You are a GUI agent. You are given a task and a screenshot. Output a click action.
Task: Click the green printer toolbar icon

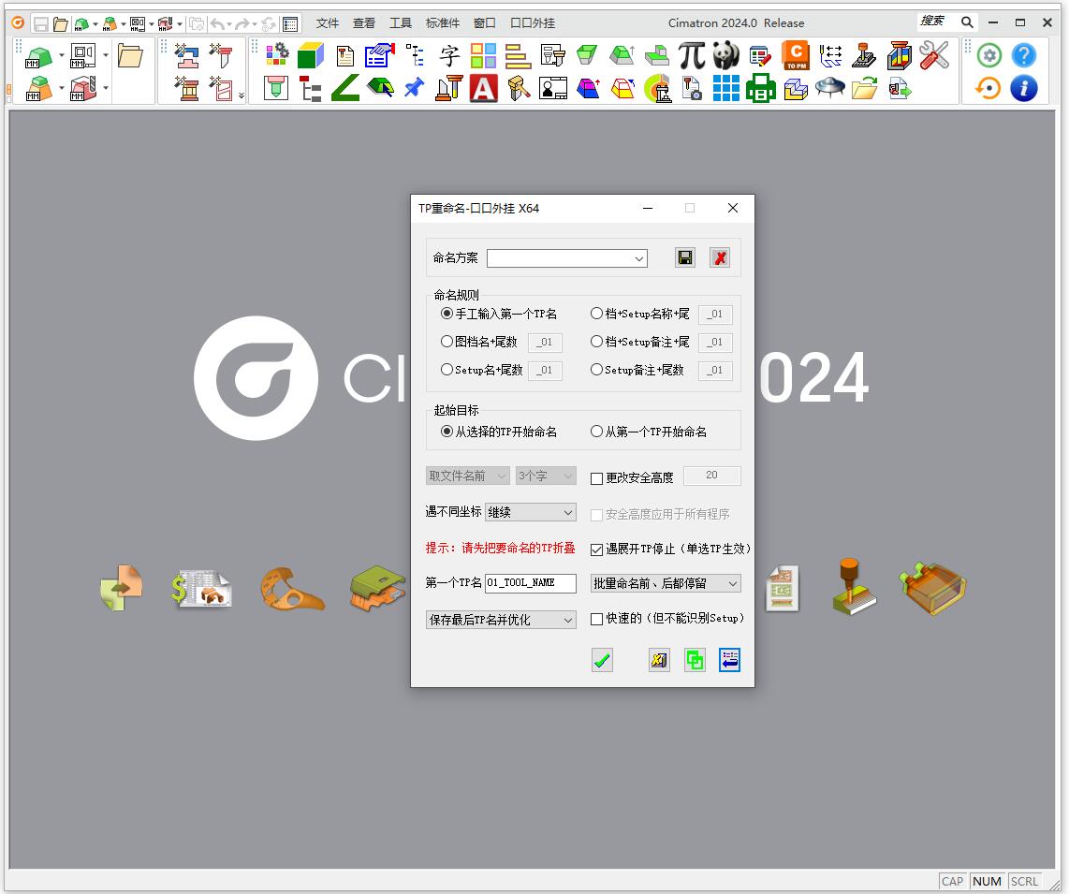point(760,89)
